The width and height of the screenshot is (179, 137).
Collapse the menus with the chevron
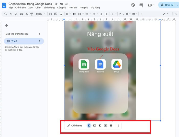point(176,14)
